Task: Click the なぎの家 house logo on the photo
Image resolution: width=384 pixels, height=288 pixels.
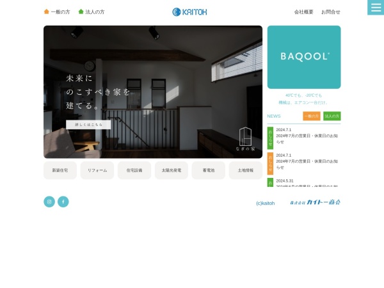Action: click(x=245, y=139)
